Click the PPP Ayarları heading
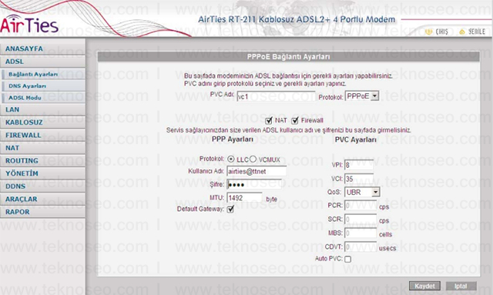The width and height of the screenshot is (493, 295). pos(233,139)
